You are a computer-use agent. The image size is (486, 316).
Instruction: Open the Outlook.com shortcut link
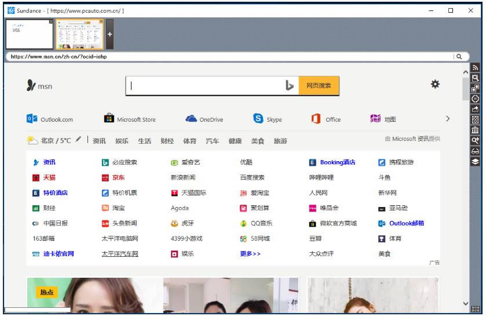pos(50,119)
